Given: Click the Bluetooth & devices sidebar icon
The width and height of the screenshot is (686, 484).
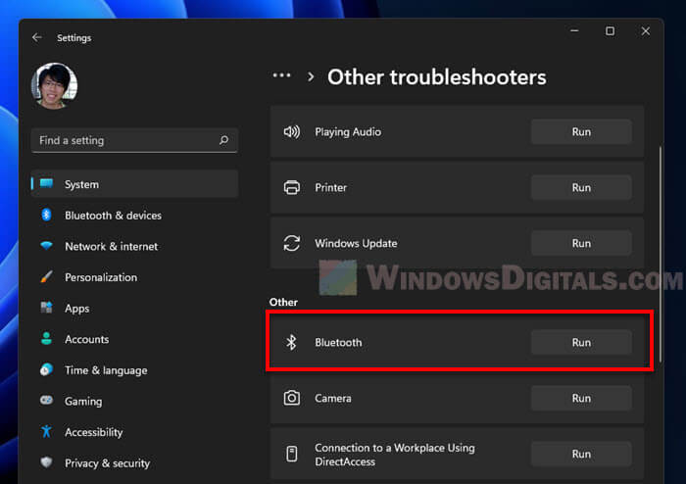Looking at the screenshot, I should (x=46, y=215).
